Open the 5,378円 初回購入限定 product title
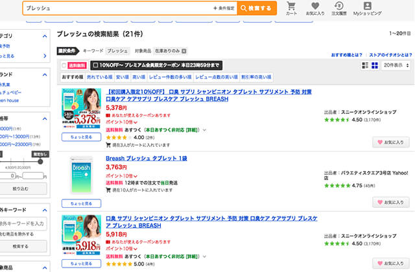This screenshot has height=272, width=415. pos(209,95)
